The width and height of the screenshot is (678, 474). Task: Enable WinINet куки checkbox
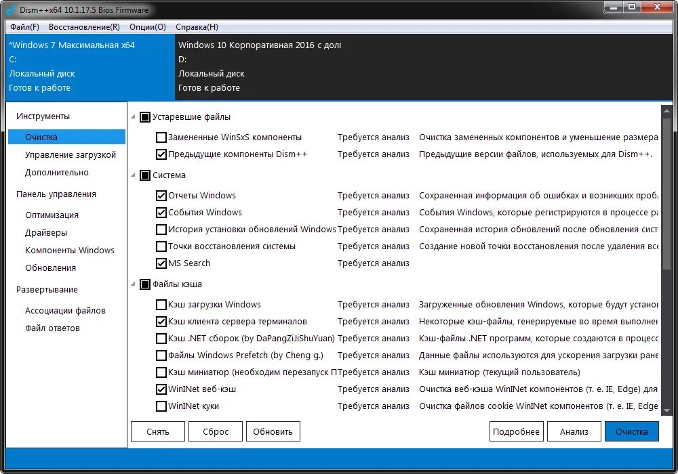161,406
